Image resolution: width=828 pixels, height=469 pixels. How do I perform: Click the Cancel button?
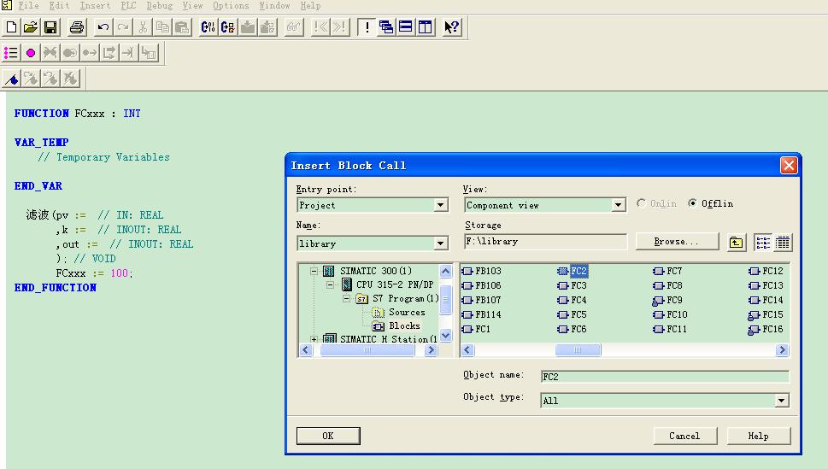(x=684, y=436)
